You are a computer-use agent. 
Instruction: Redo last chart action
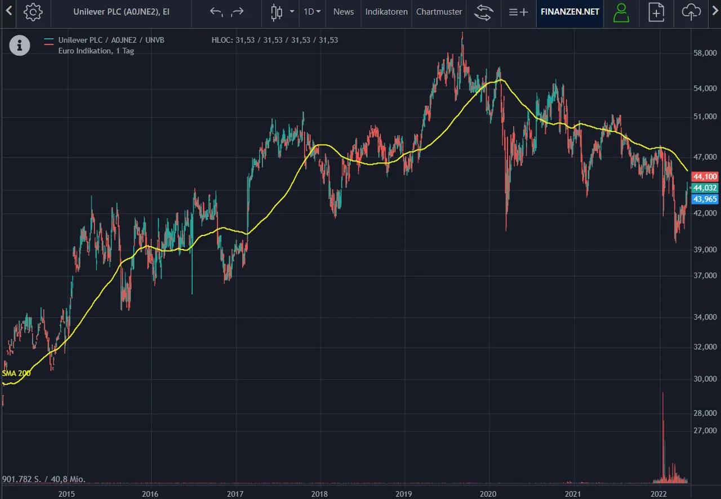coord(238,12)
